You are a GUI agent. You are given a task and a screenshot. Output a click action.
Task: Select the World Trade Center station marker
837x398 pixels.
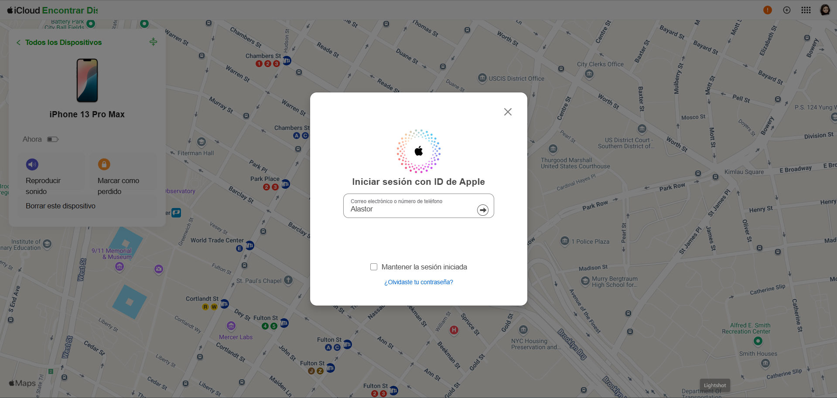249,245
